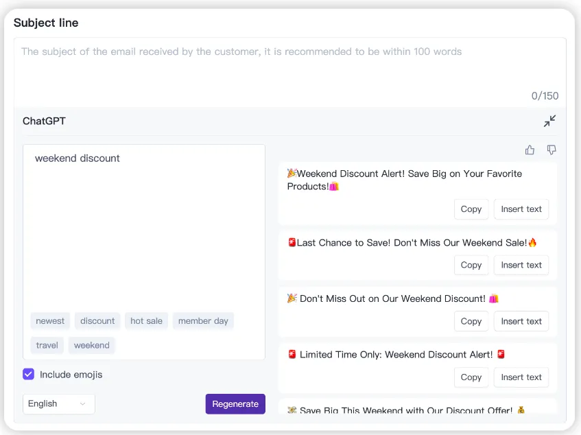Click the 0/150 character counter
Screen dimensions: 581x435
[545, 96]
